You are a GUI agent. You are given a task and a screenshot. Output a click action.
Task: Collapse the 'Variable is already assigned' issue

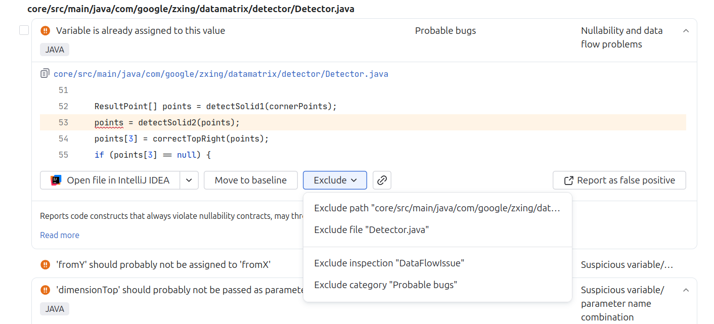tap(686, 31)
